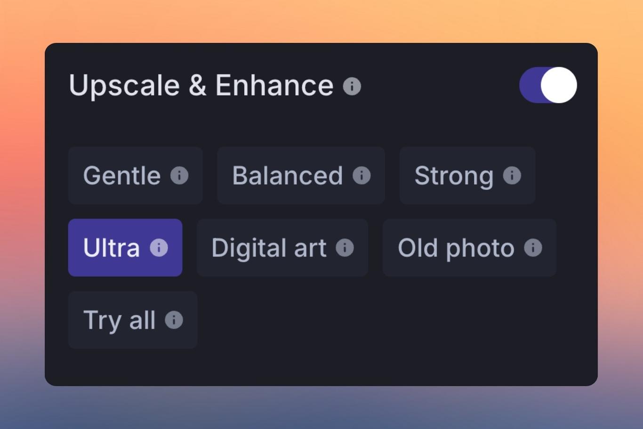This screenshot has width=643, height=429.
Task: Click the info icon inside the Ultra button
Action: [x=158, y=248]
